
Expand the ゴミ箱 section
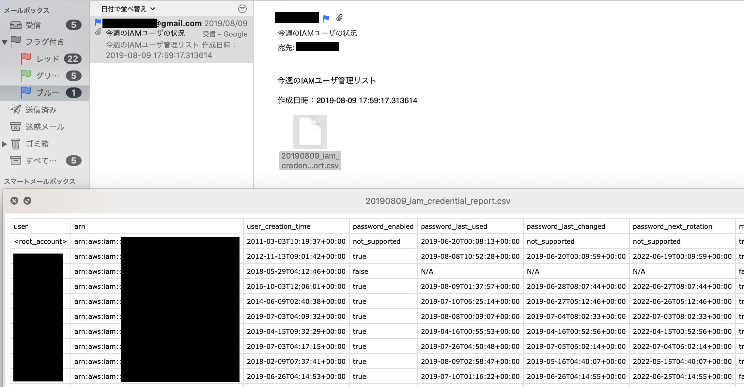[5, 144]
